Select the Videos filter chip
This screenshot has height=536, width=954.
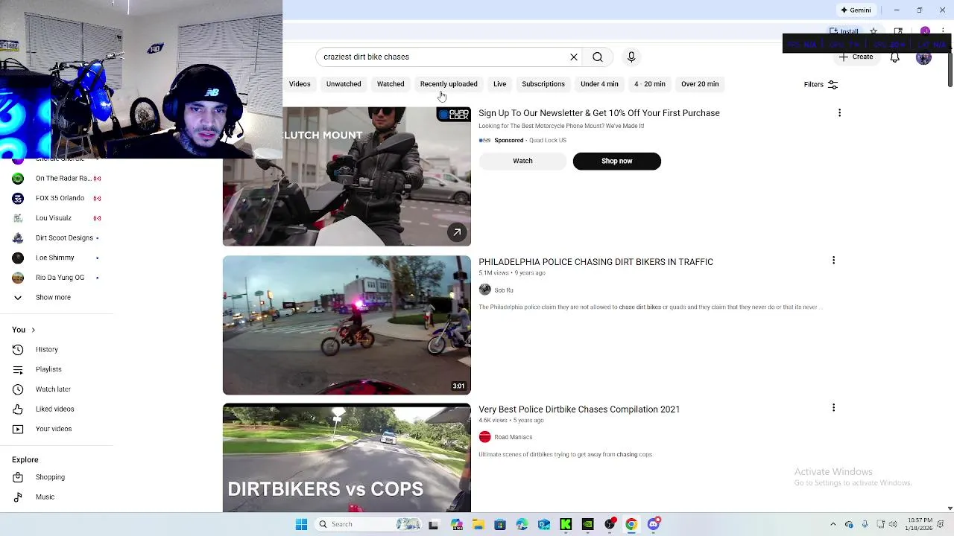(300, 84)
